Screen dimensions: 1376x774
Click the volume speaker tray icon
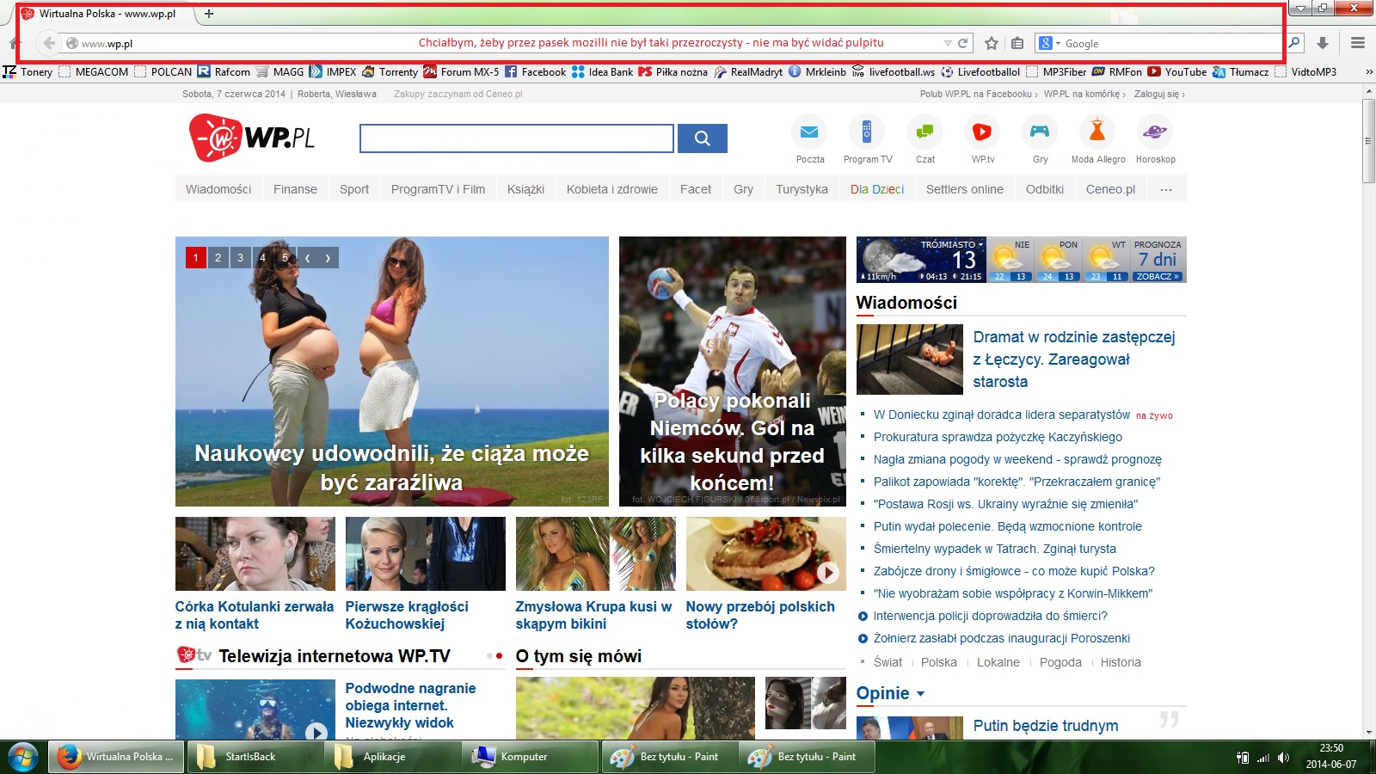point(1283,758)
